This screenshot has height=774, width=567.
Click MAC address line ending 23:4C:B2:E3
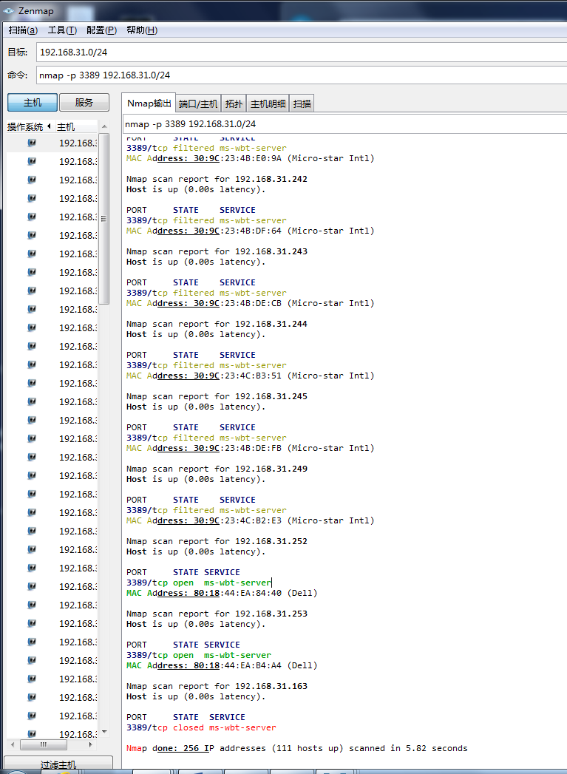pos(250,520)
